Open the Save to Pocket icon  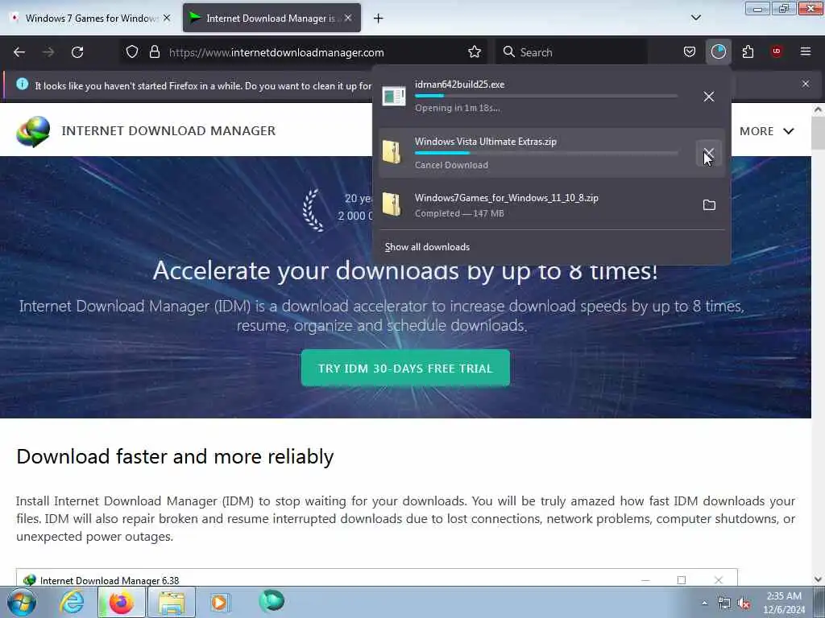click(690, 51)
